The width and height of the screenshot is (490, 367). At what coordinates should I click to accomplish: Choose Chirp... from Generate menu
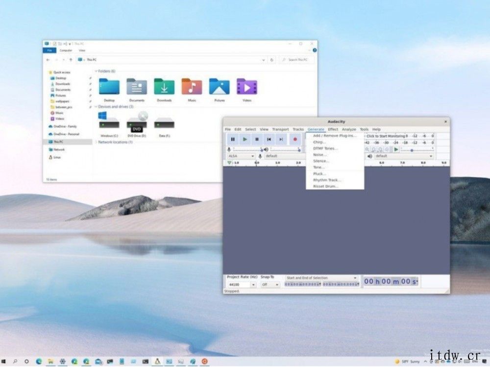[x=335, y=142]
